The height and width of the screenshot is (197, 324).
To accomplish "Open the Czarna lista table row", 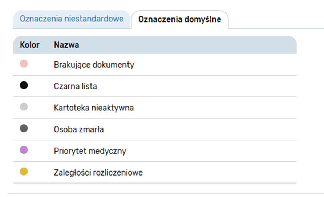I will click(182, 86).
